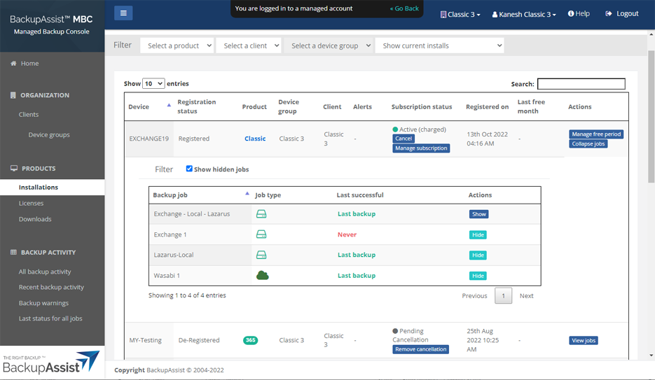Click the Help info icon
The image size is (655, 380).
pyautogui.click(x=571, y=13)
